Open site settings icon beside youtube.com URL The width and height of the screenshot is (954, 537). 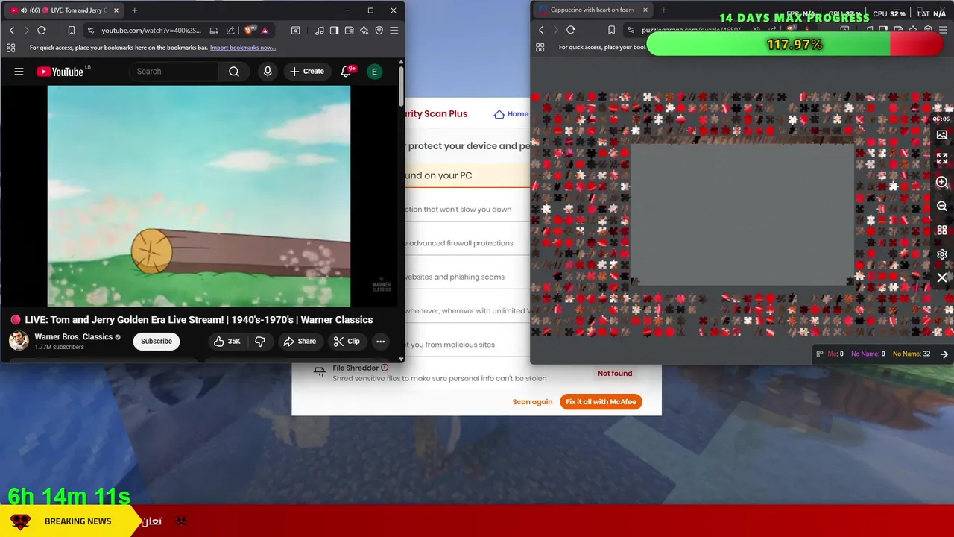(x=90, y=31)
